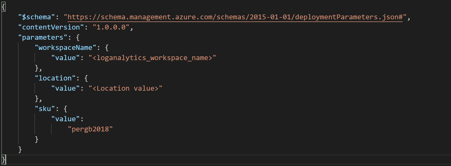Viewport: 451px width, 166px height.
Task: Click closing brace ending parameters block
Action: (x=20, y=150)
